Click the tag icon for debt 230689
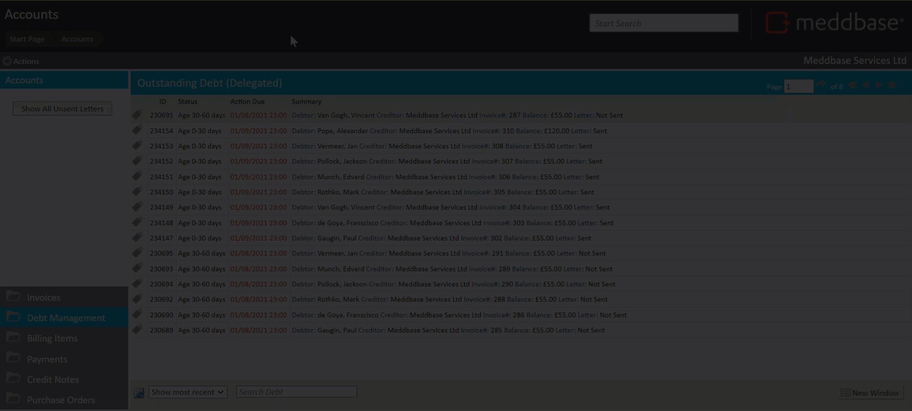This screenshot has width=912, height=411. [x=137, y=330]
